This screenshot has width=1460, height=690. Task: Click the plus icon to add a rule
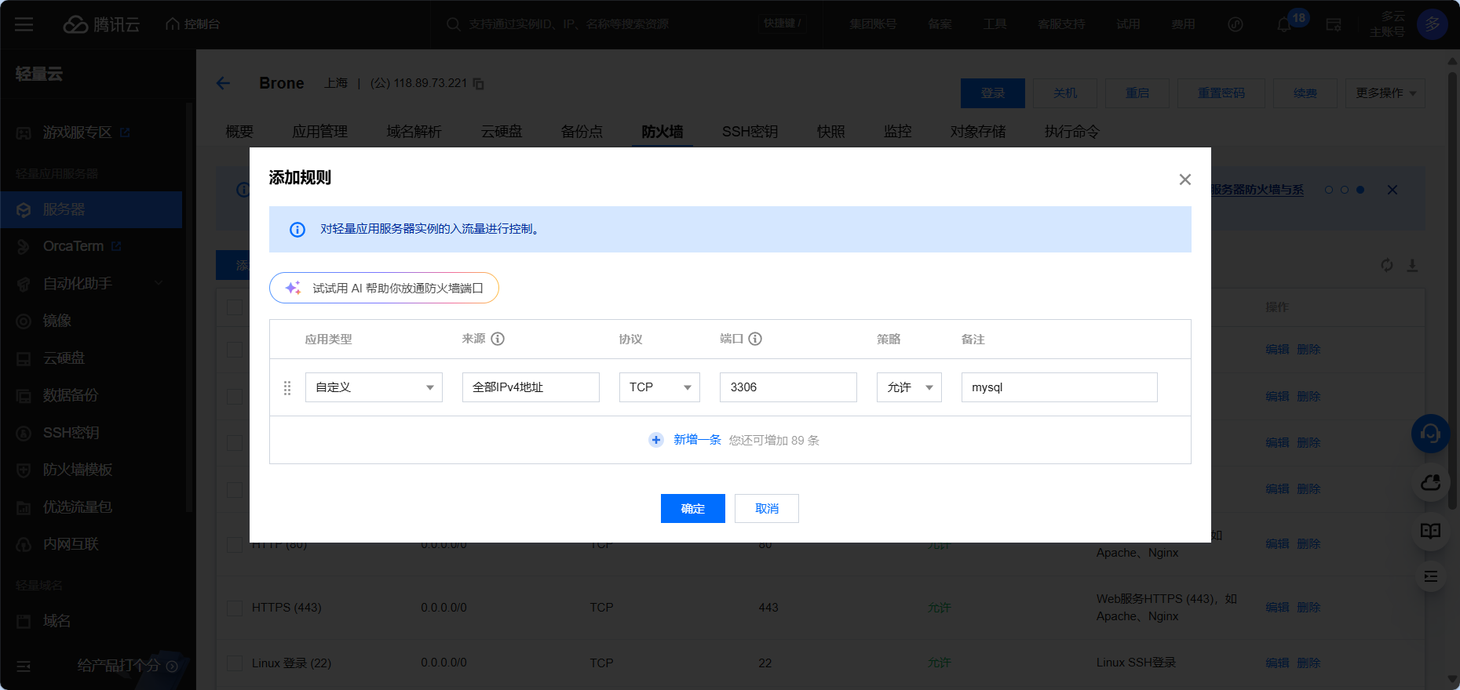pos(656,440)
